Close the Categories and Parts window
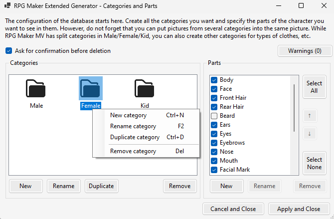The width and height of the screenshot is (334, 219). pyautogui.click(x=324, y=5)
